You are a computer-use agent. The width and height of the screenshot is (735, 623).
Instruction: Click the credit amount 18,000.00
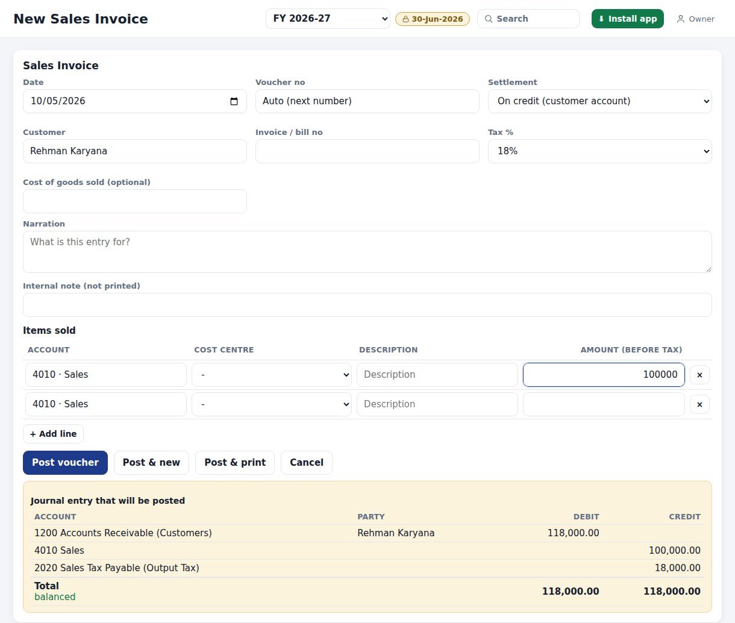[x=678, y=568]
